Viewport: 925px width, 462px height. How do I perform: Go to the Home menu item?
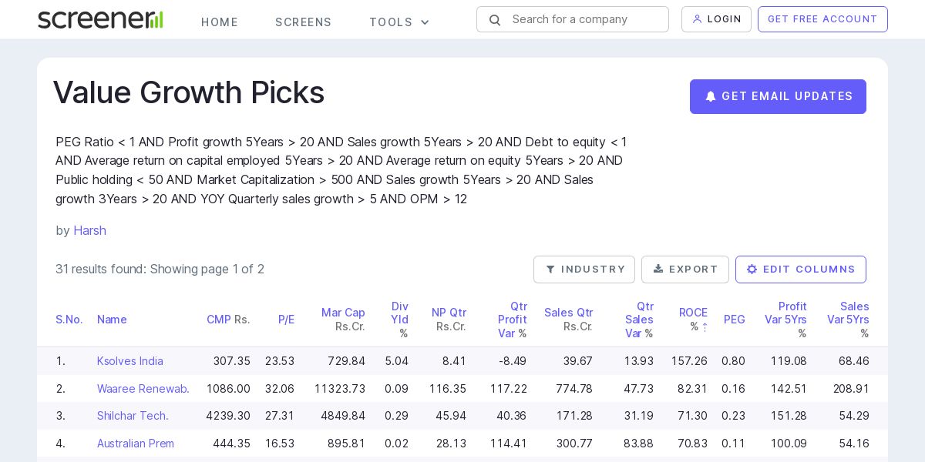pyautogui.click(x=220, y=22)
